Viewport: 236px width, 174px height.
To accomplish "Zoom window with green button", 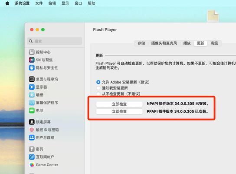I will click(x=43, y=30).
